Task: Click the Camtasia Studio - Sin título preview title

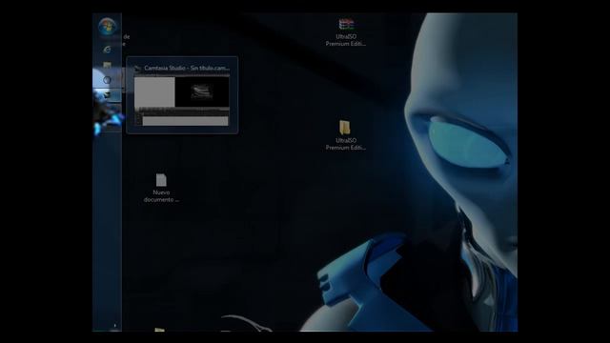Action: point(187,68)
